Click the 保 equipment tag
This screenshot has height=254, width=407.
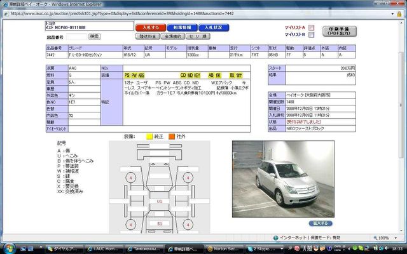click(218, 75)
